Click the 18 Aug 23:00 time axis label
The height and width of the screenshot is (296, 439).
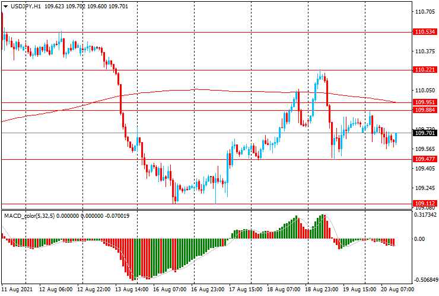322,289
